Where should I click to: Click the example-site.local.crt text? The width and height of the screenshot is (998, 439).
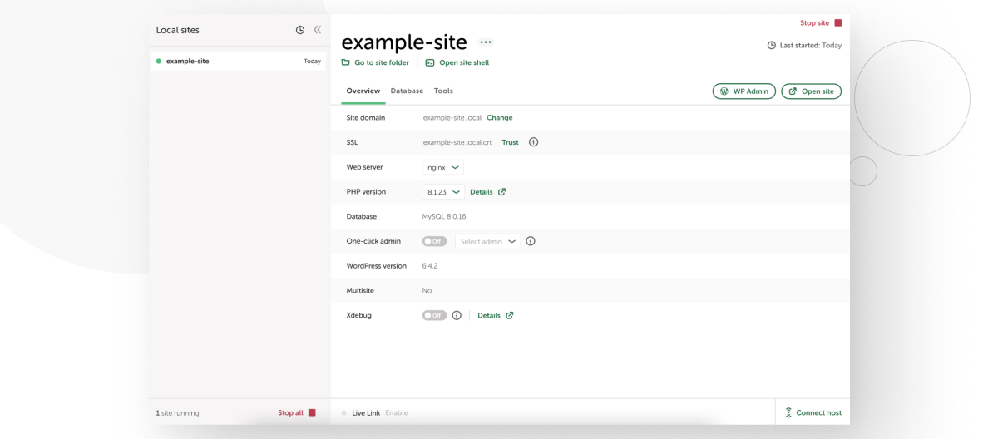click(x=457, y=142)
